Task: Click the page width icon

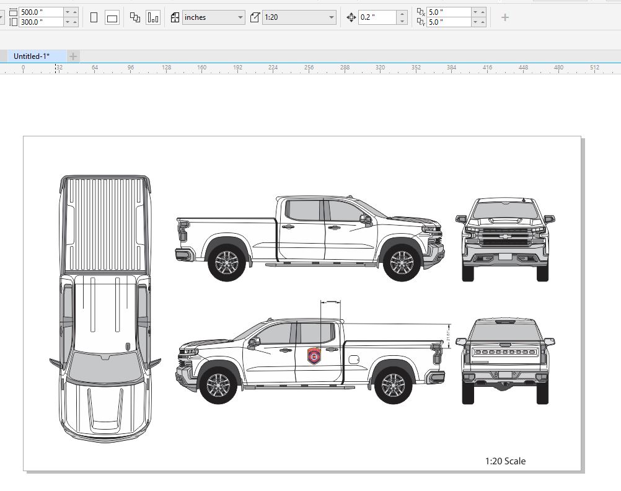Action: click(13, 12)
